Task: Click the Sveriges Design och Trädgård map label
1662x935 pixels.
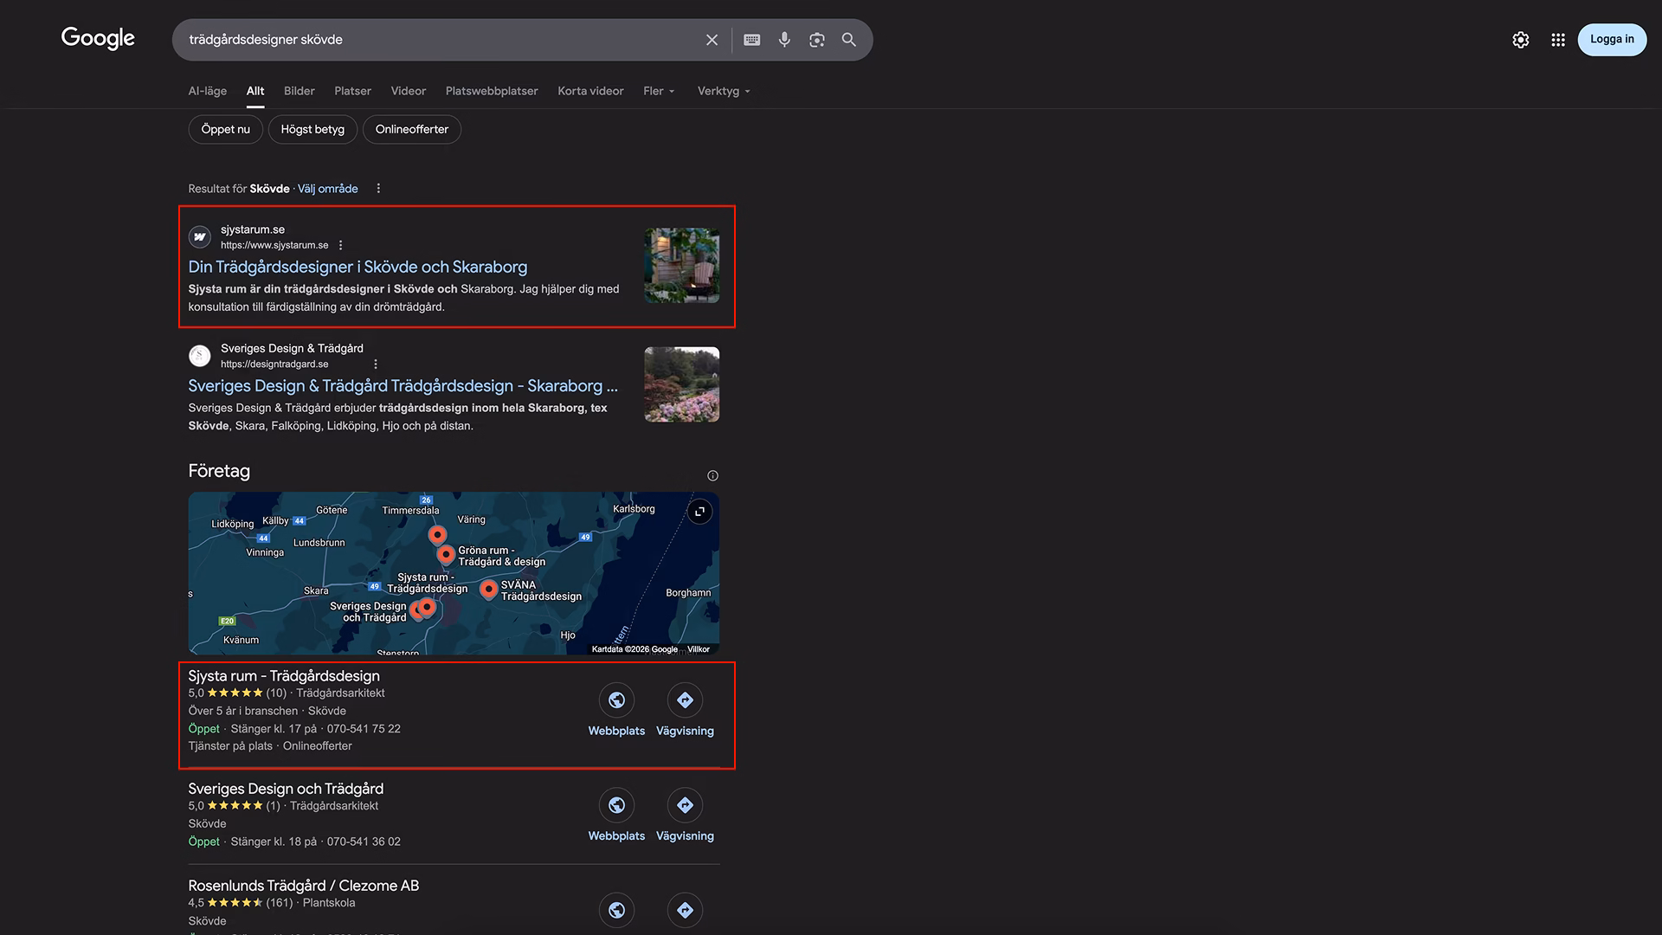Action: [368, 612]
